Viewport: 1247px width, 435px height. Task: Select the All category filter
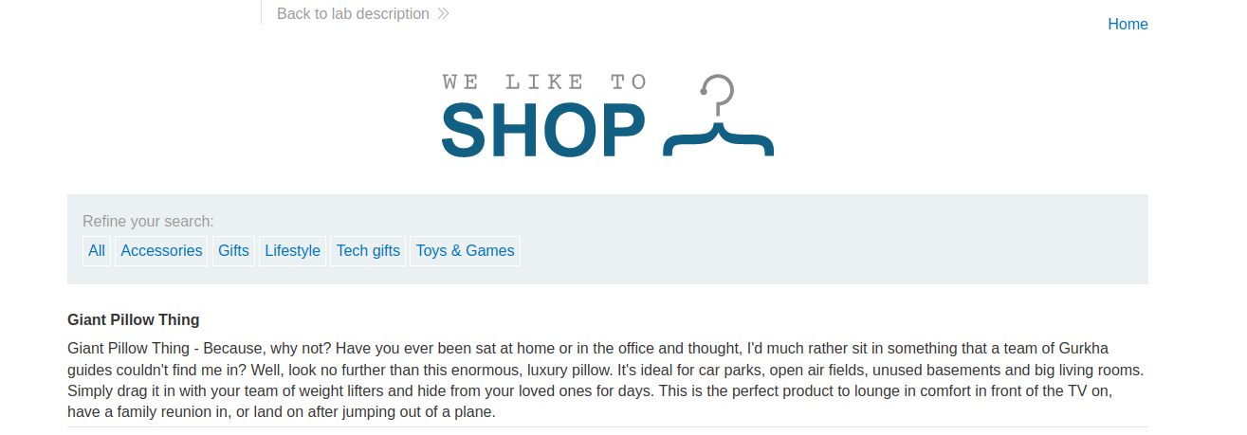[x=97, y=251]
